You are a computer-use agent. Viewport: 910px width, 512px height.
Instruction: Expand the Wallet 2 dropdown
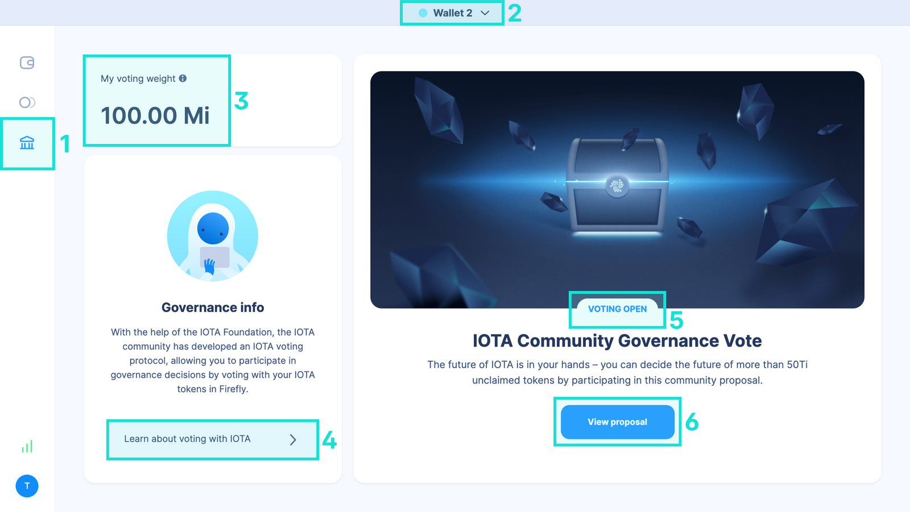point(453,13)
